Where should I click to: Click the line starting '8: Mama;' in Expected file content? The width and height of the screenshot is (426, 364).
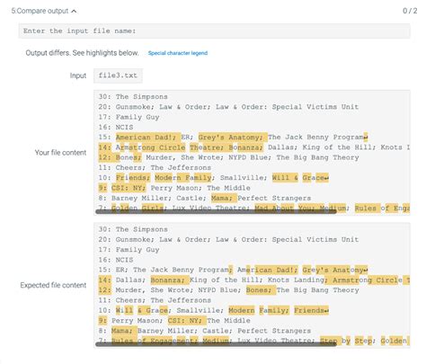pos(205,331)
